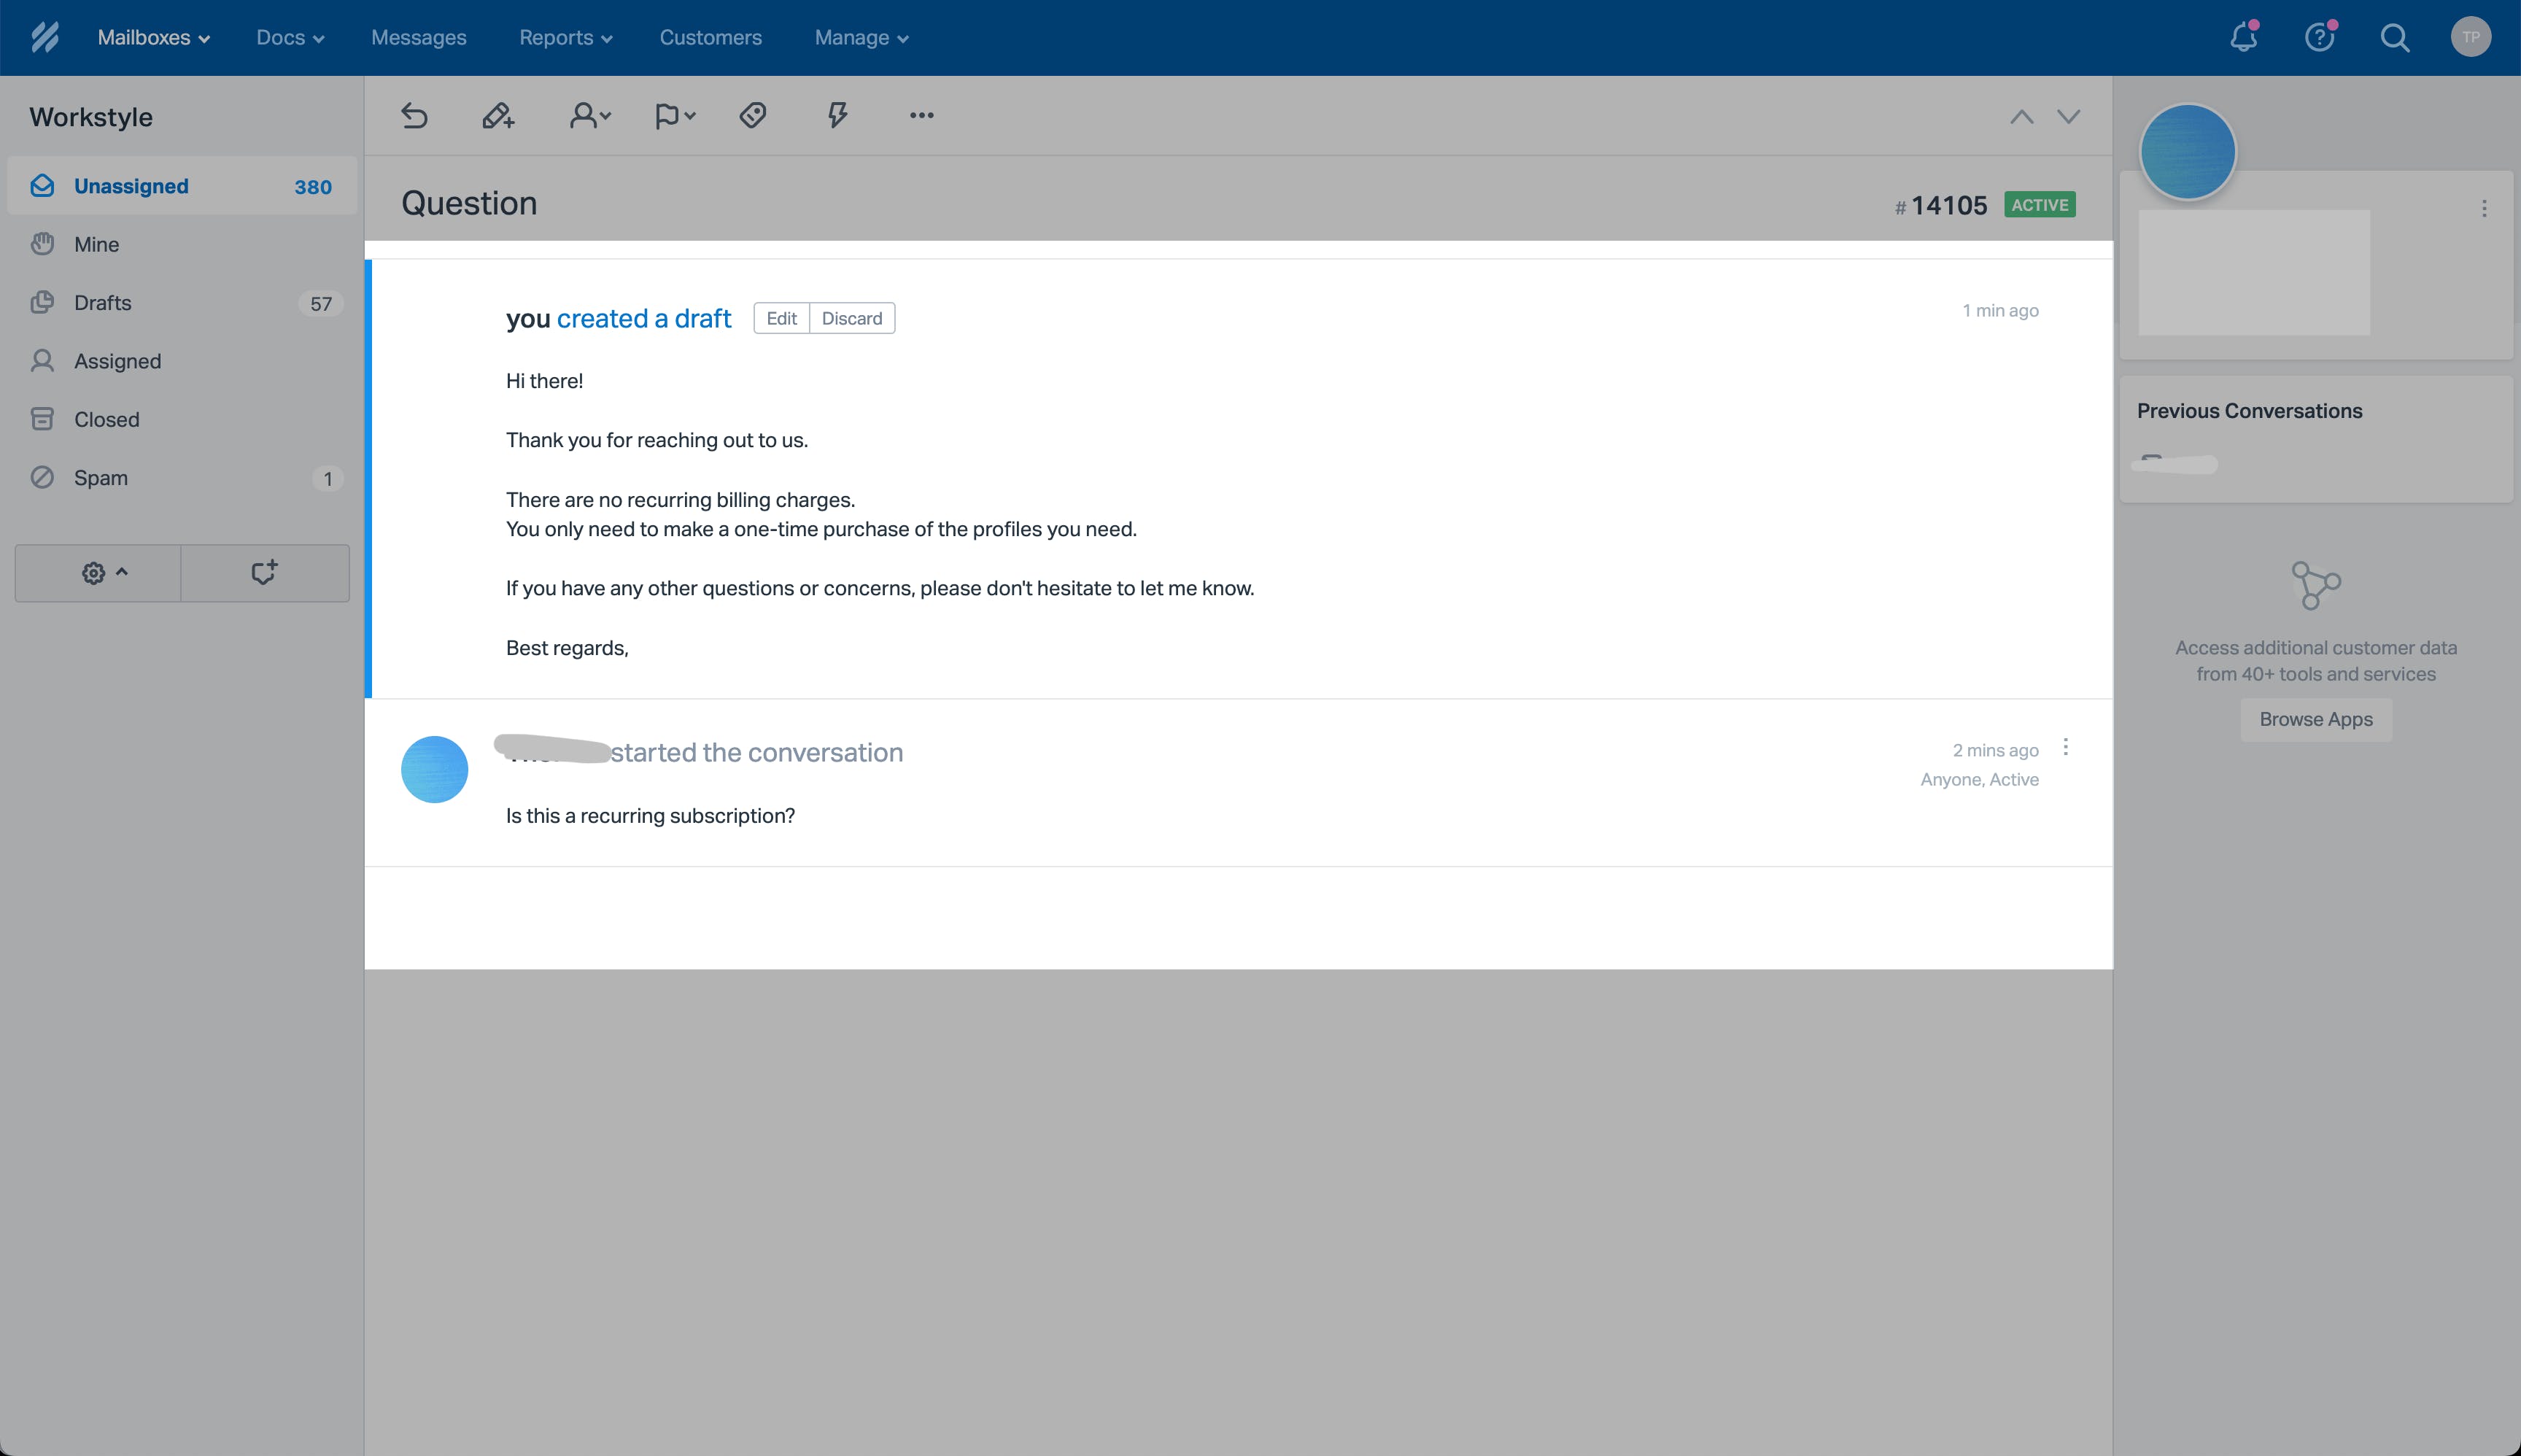Image resolution: width=2521 pixels, height=1456 pixels.
Task: Open the more options ellipsis icon
Action: coord(920,115)
